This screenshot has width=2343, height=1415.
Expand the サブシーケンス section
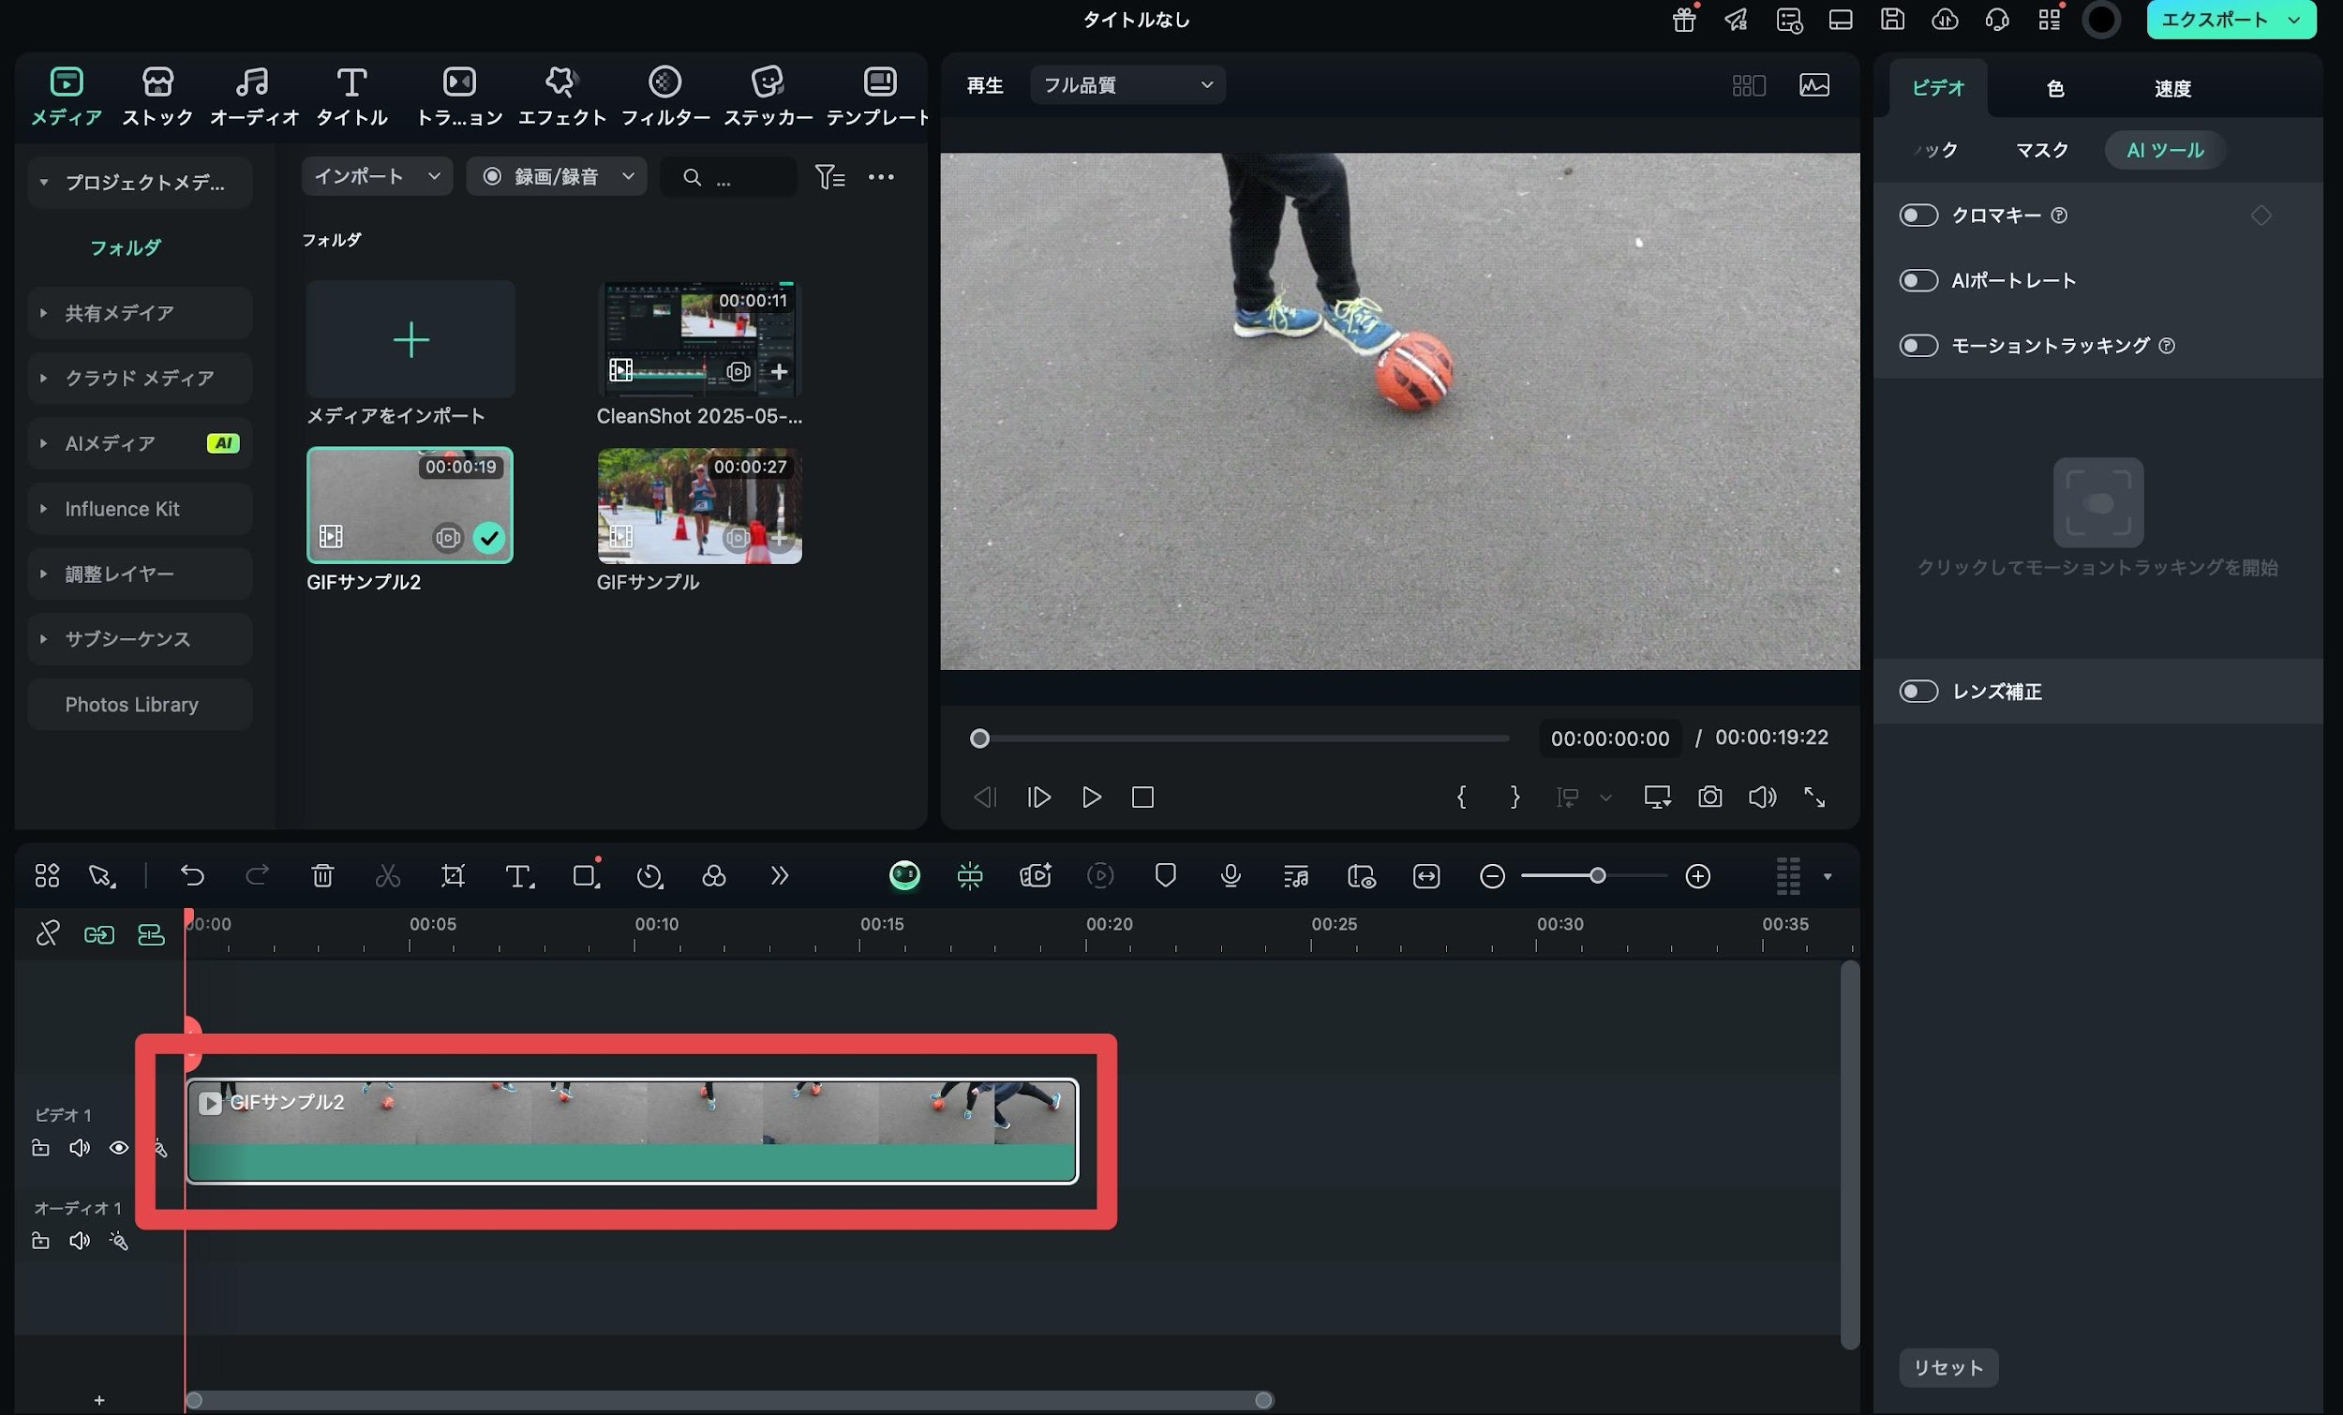(44, 639)
